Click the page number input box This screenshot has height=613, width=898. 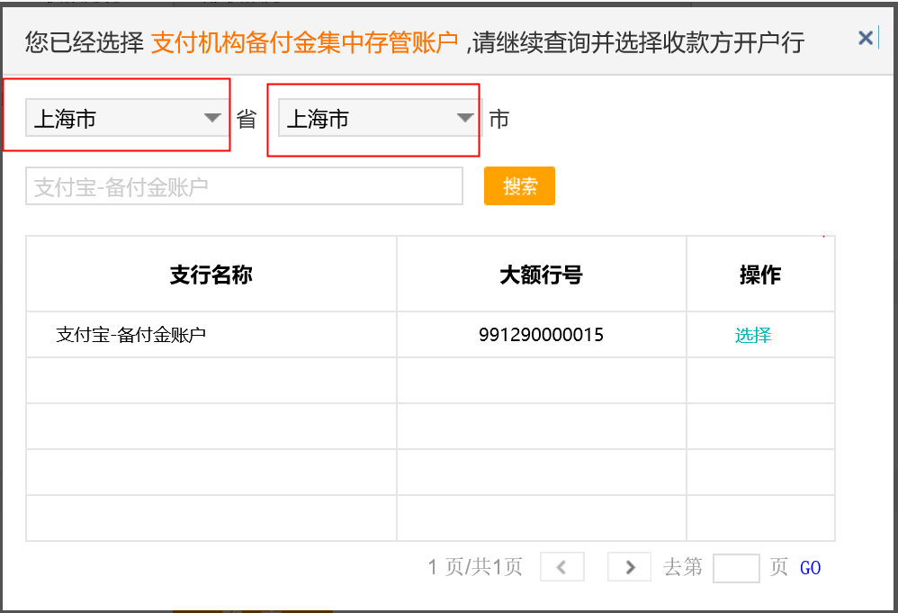(x=736, y=567)
